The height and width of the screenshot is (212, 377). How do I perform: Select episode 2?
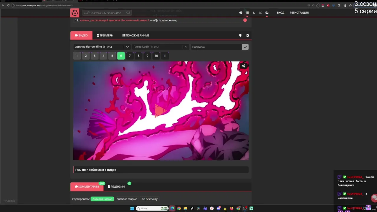click(86, 56)
